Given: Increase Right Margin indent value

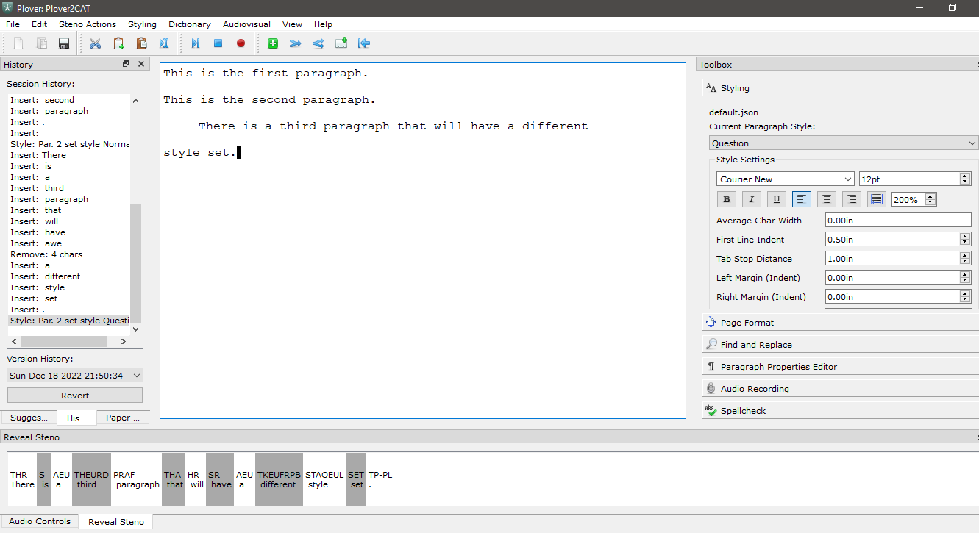Looking at the screenshot, I should (965, 293).
